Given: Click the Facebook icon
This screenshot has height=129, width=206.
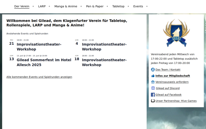Looking at the screenshot, I should point(153,95).
